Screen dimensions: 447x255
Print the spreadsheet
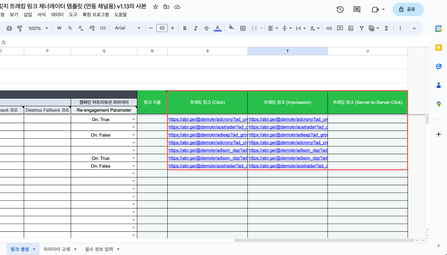9,28
